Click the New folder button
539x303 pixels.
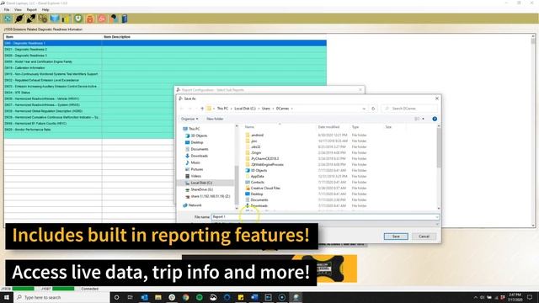(215, 119)
